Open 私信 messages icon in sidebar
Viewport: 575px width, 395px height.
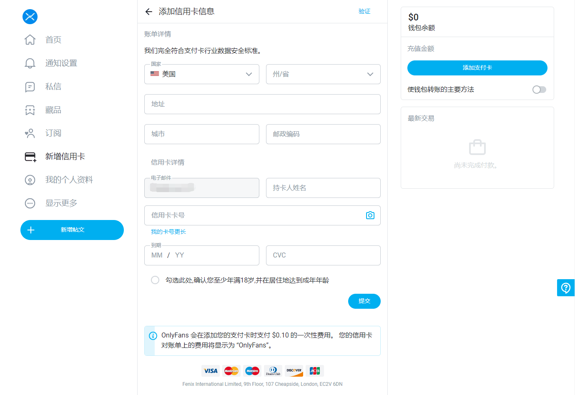pos(30,86)
